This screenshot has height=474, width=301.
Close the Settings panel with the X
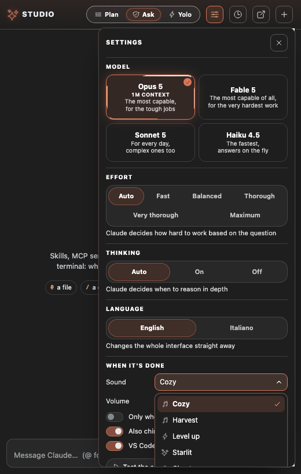[x=279, y=43]
